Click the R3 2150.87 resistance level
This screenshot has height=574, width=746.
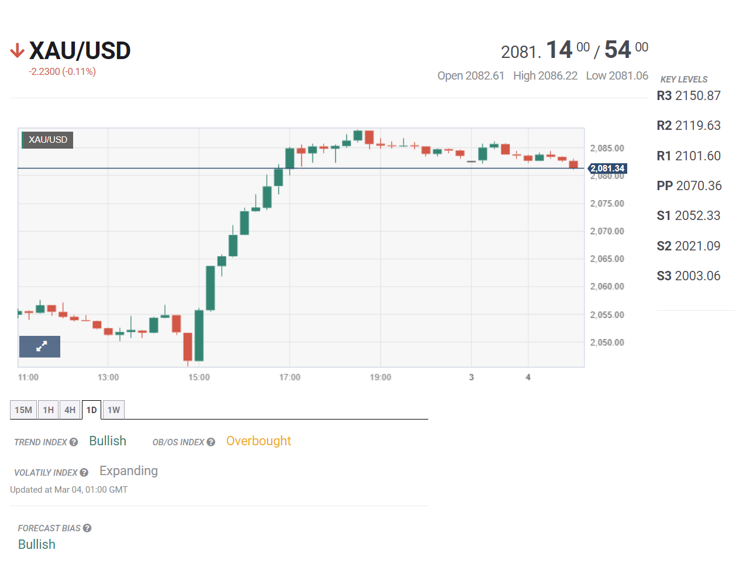point(689,96)
